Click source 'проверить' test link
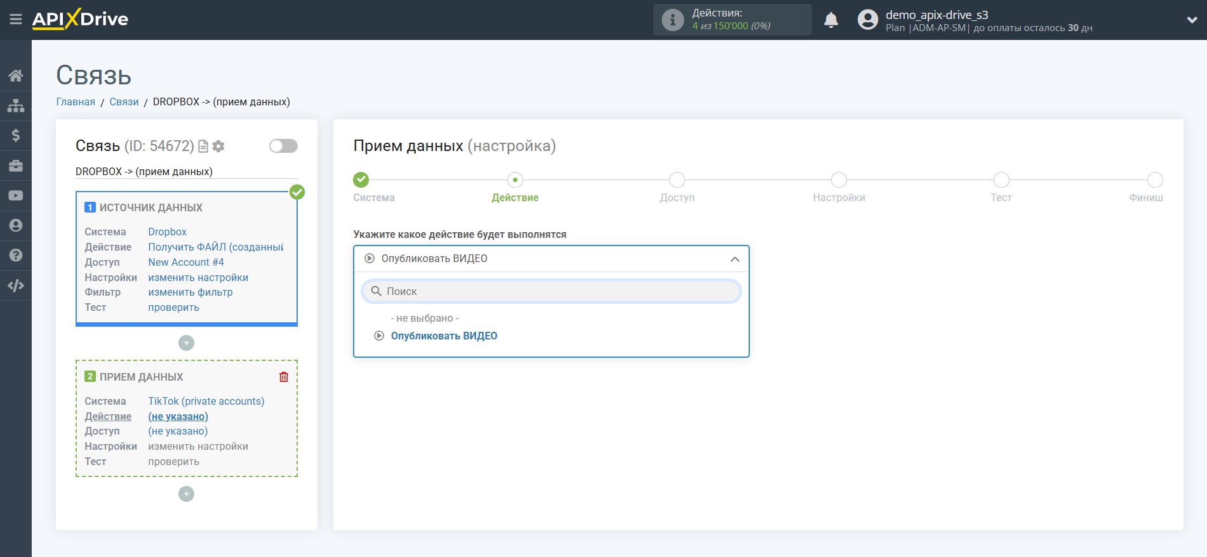1207x557 pixels. tap(173, 307)
